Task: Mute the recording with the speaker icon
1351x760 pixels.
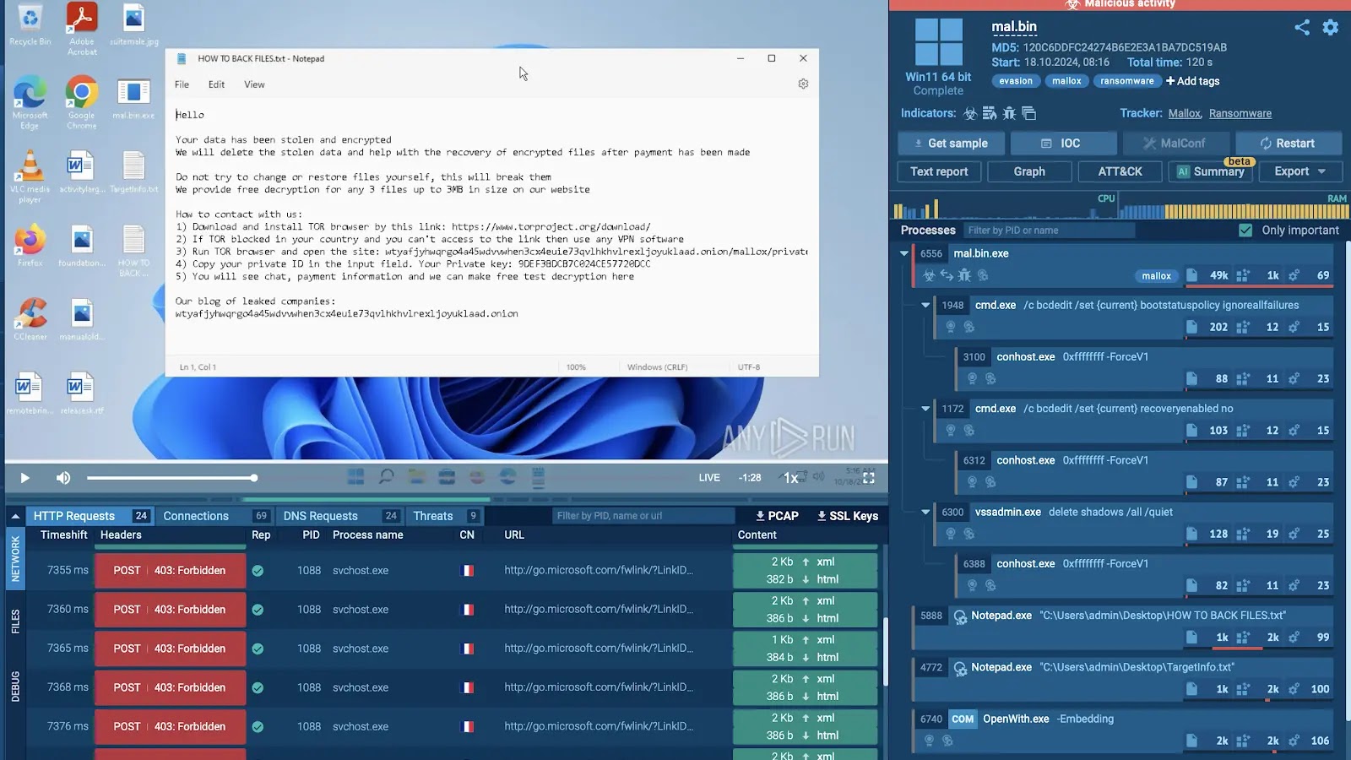Action: 63,478
